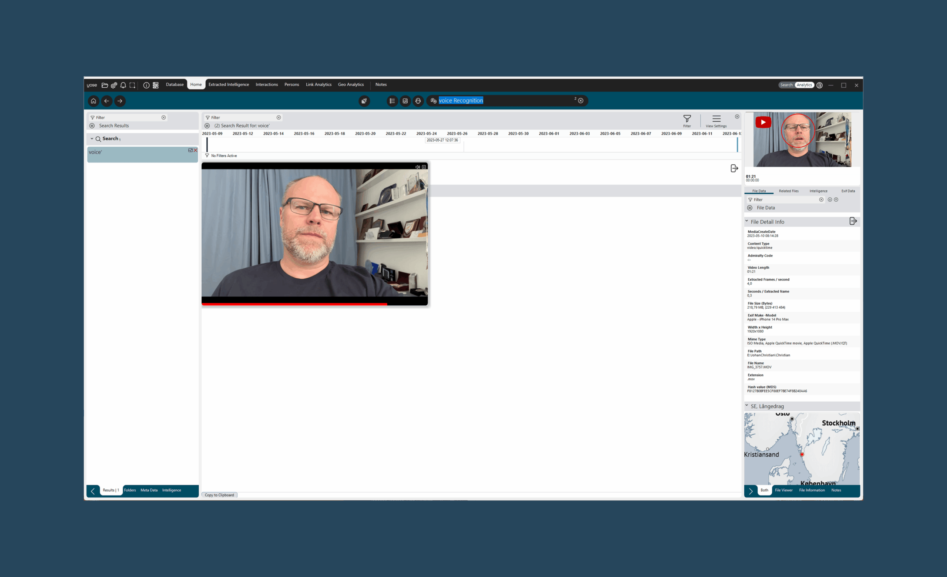Collapse the File Detail Info section
The height and width of the screenshot is (577, 947).
747,221
